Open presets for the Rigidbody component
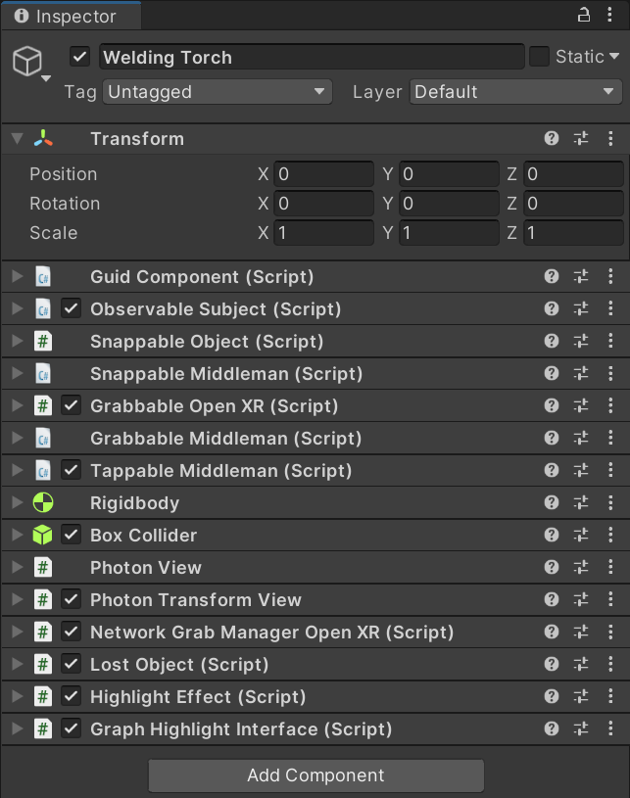Image resolution: width=630 pixels, height=798 pixels. [x=581, y=503]
